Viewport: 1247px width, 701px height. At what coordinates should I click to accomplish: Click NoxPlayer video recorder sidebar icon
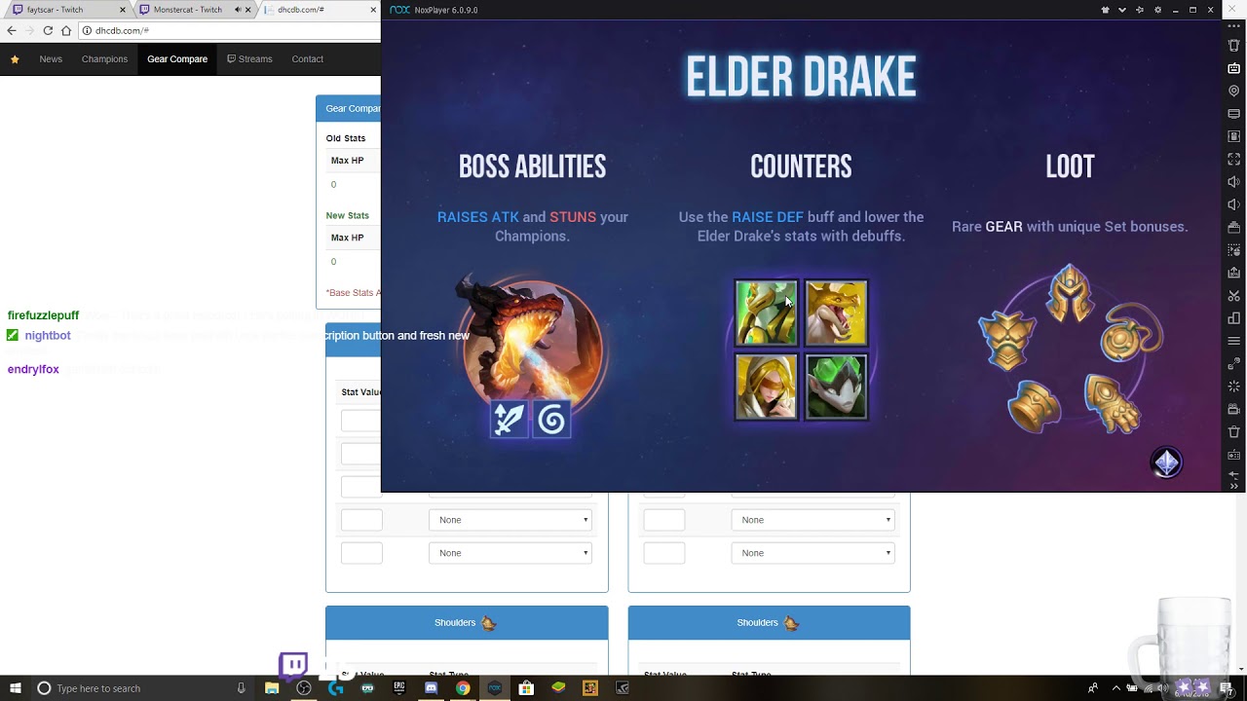pos(1234,409)
